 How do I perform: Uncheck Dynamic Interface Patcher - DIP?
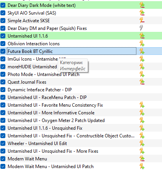coord(3,90)
